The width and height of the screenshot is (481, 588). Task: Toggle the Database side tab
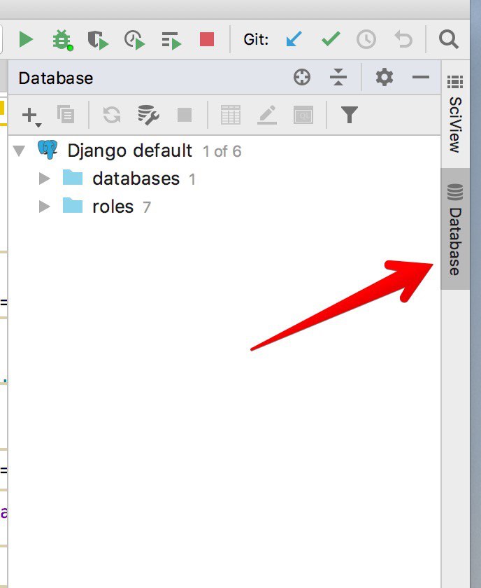tap(455, 229)
